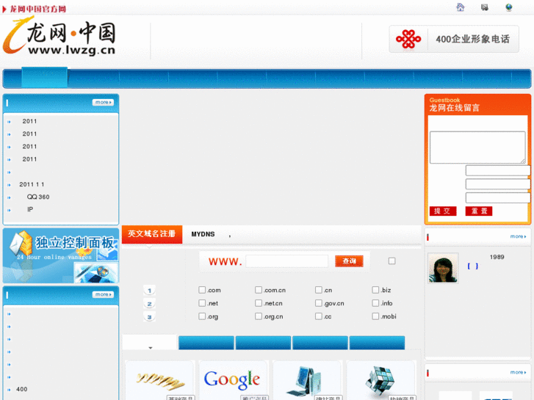Click the staff photo thumbnail labeled 1989

coord(443,268)
